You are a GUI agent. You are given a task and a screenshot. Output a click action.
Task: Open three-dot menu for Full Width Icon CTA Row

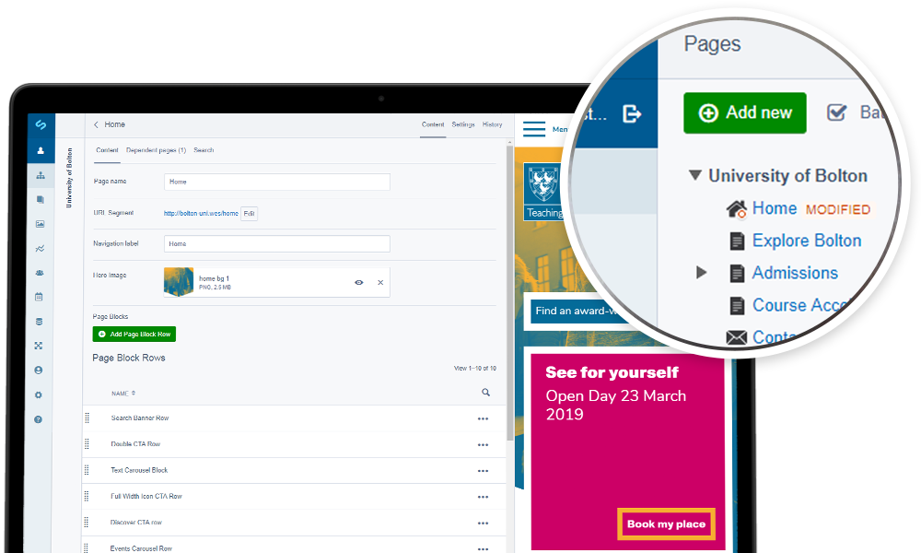pos(483,497)
